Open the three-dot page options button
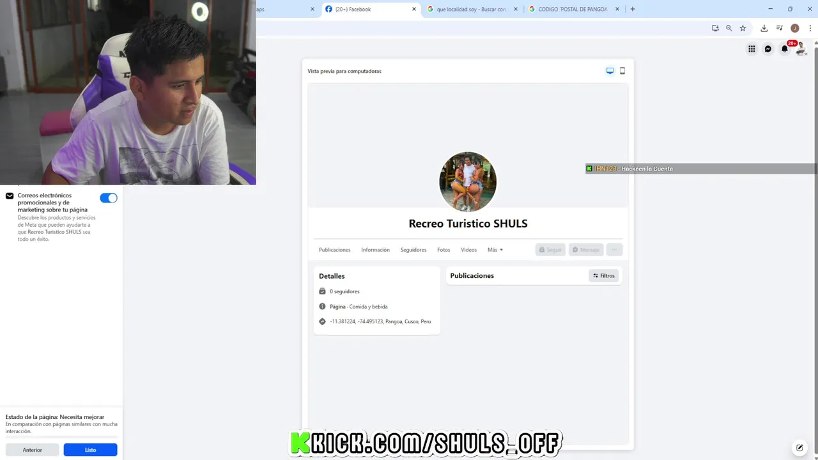 pos(614,250)
